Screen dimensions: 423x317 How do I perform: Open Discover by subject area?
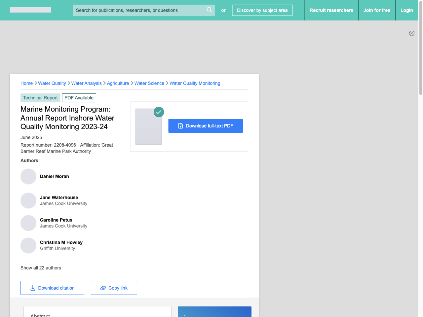coord(262,10)
